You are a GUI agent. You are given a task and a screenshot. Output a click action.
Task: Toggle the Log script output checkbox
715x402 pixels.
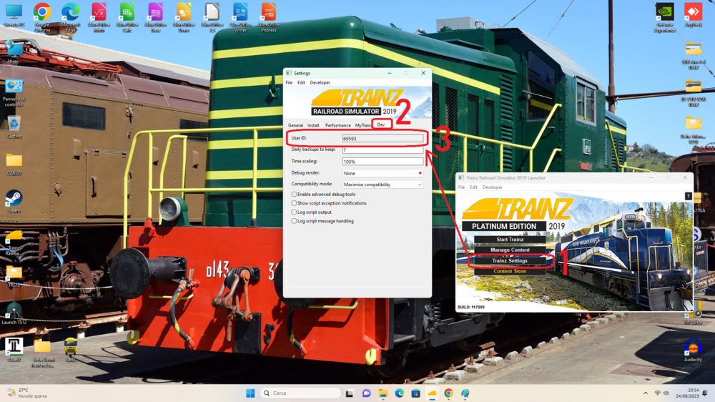pyautogui.click(x=294, y=212)
